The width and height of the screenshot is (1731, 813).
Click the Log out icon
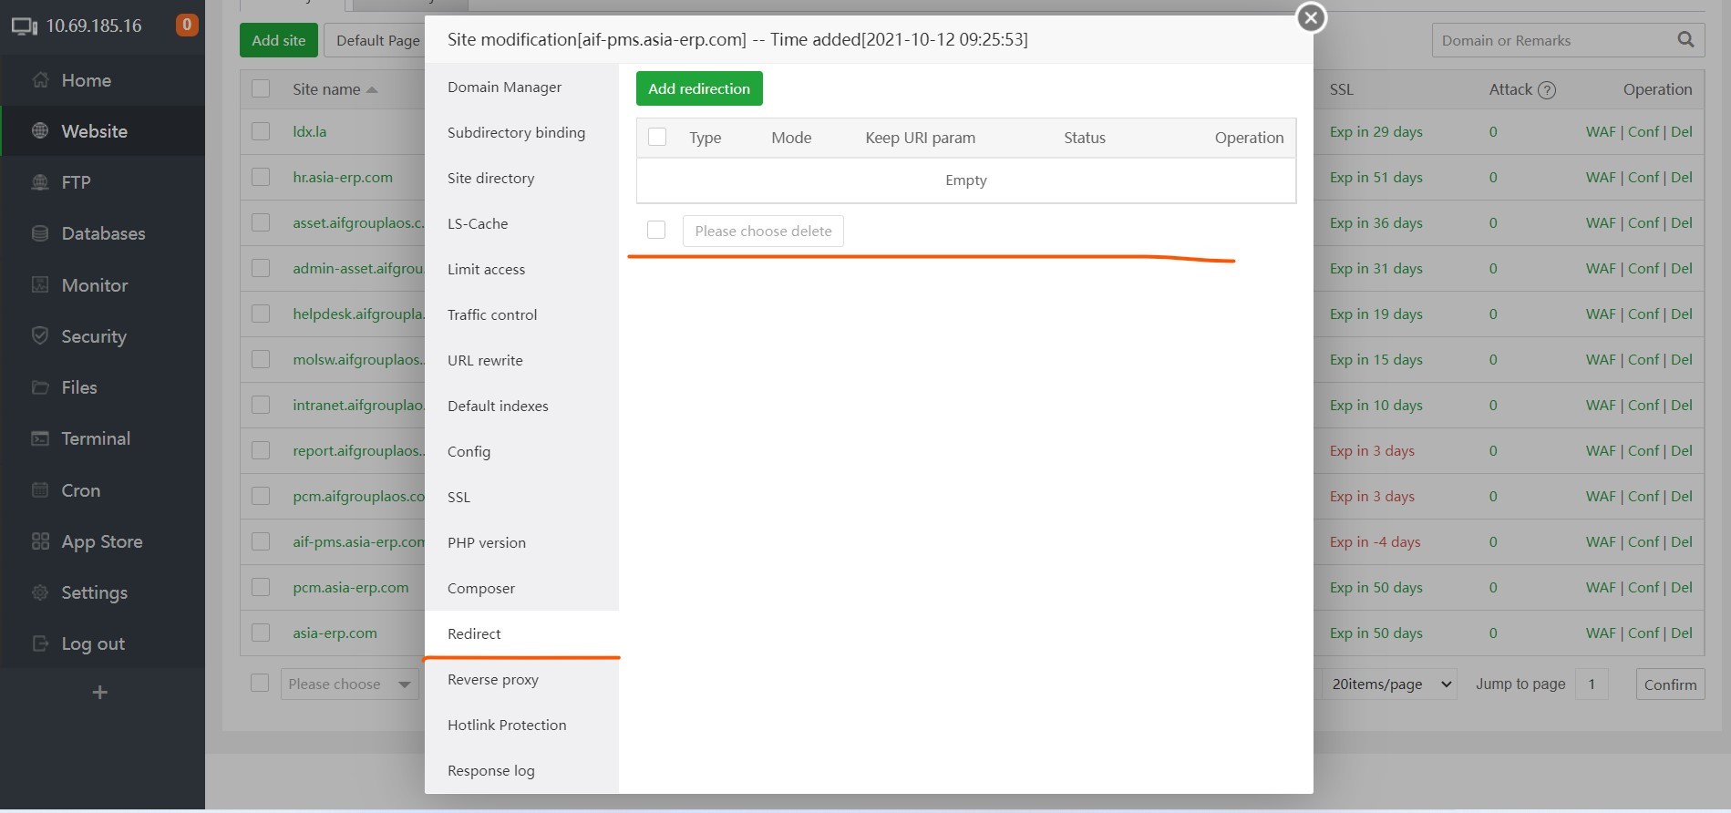click(x=40, y=643)
